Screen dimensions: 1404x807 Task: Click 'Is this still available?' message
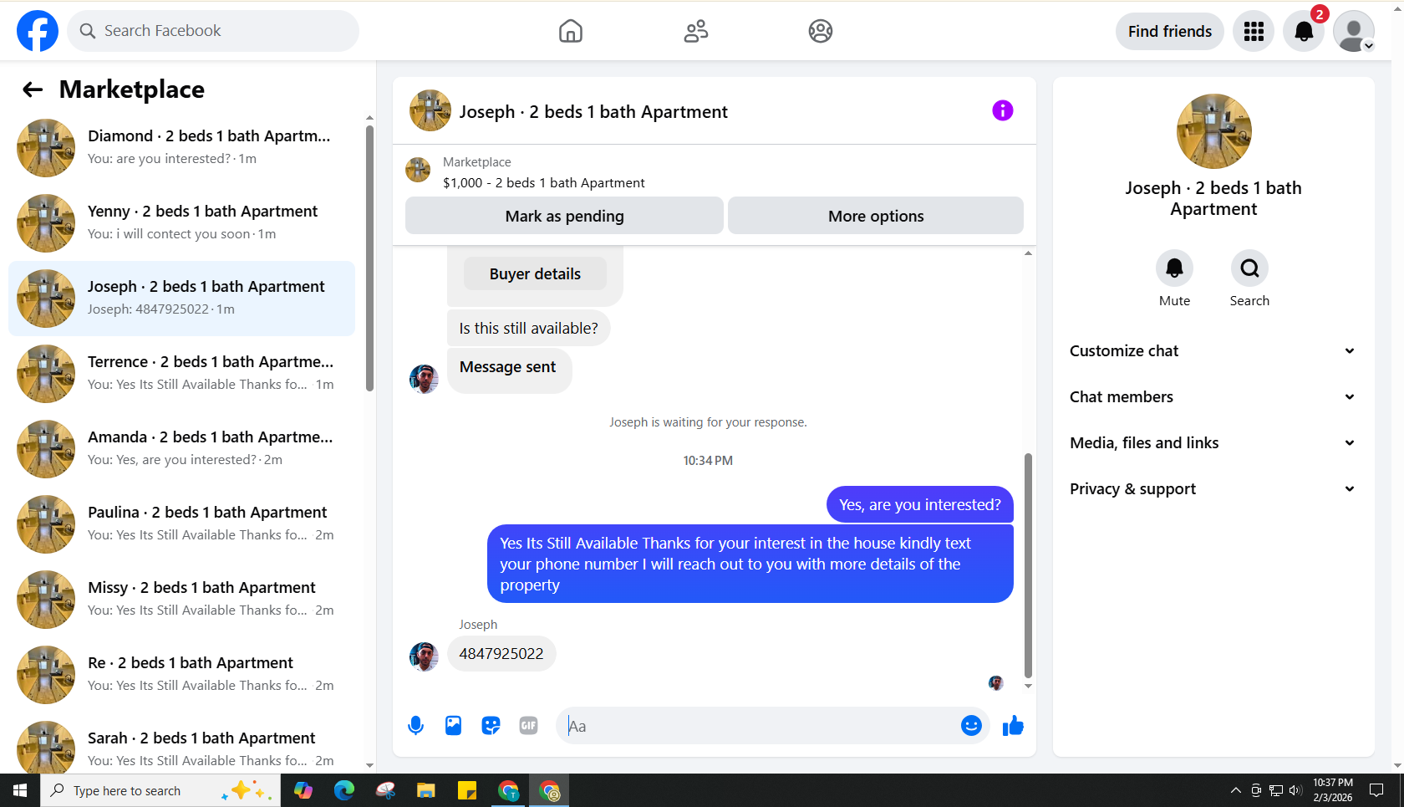[x=528, y=328]
